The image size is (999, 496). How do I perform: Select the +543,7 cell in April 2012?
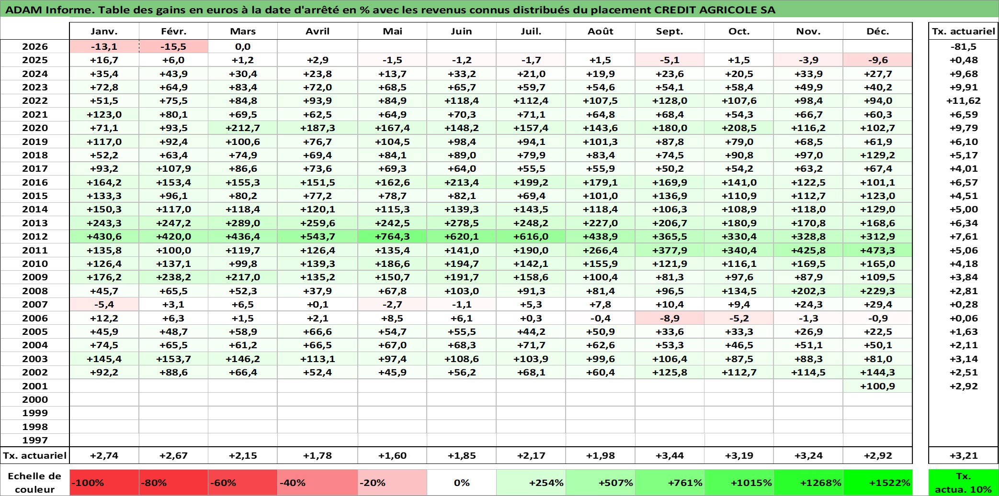point(318,236)
